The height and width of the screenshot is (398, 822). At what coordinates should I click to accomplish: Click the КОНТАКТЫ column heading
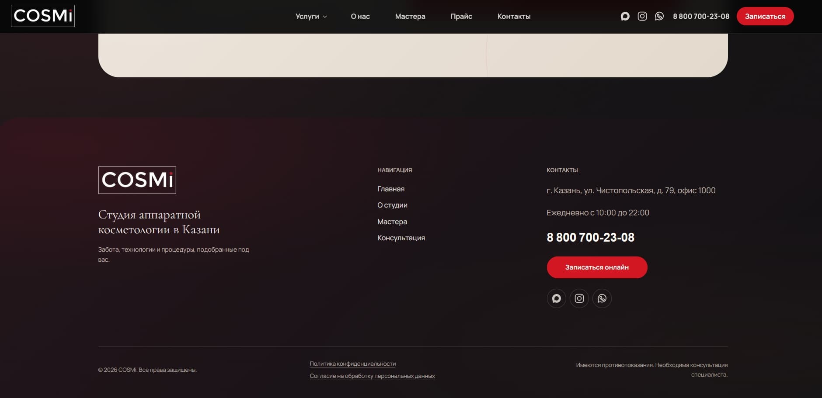click(x=562, y=170)
